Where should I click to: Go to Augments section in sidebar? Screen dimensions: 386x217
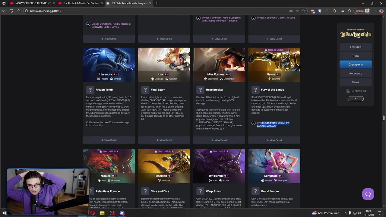point(356,73)
